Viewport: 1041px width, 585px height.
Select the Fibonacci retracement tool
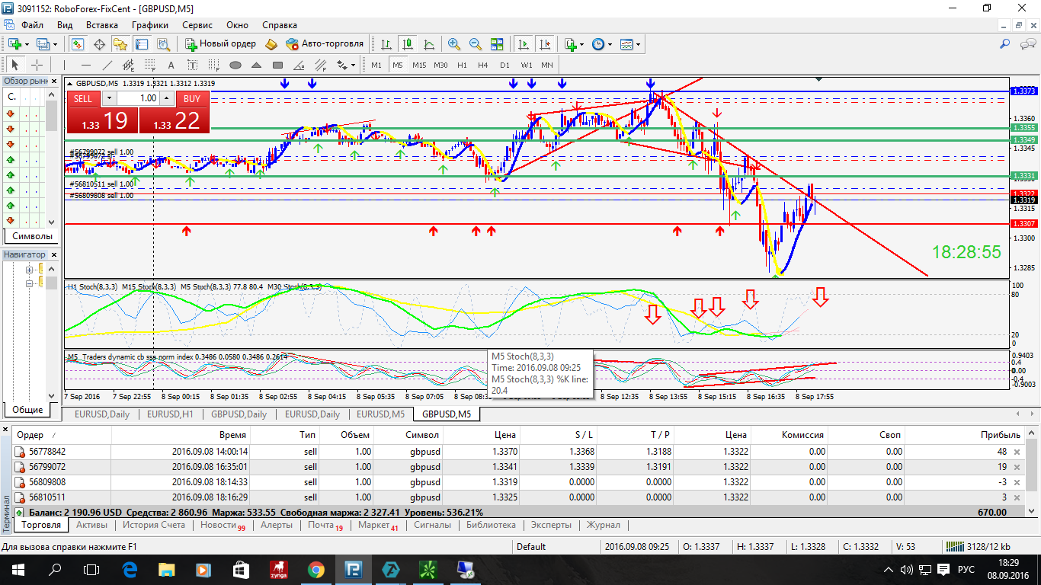point(150,65)
